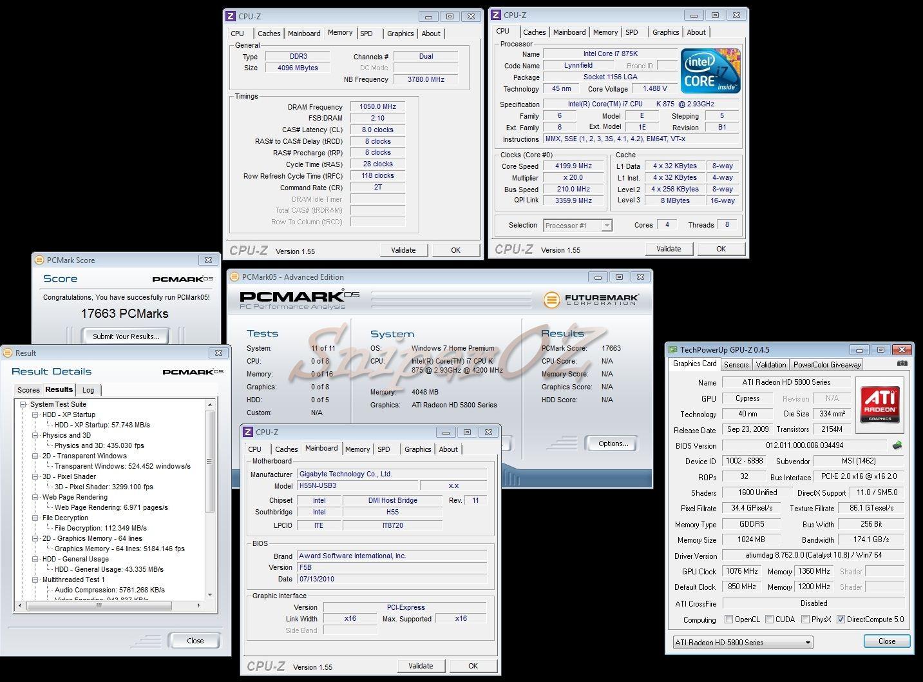Click the Result tree scroll down arrow

point(209,596)
